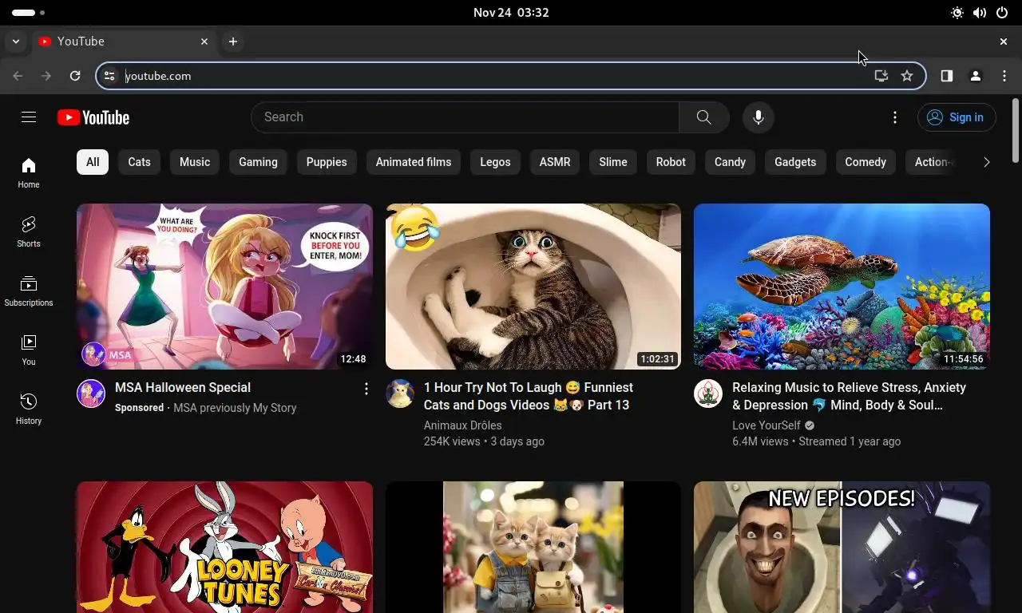Open YouTube settings three-dot menu
The width and height of the screenshot is (1022, 613).
[x=895, y=117]
